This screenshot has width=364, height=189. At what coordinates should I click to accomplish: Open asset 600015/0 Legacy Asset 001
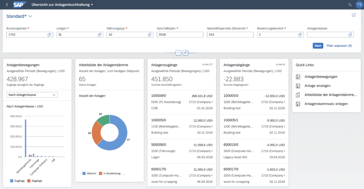coord(254,151)
